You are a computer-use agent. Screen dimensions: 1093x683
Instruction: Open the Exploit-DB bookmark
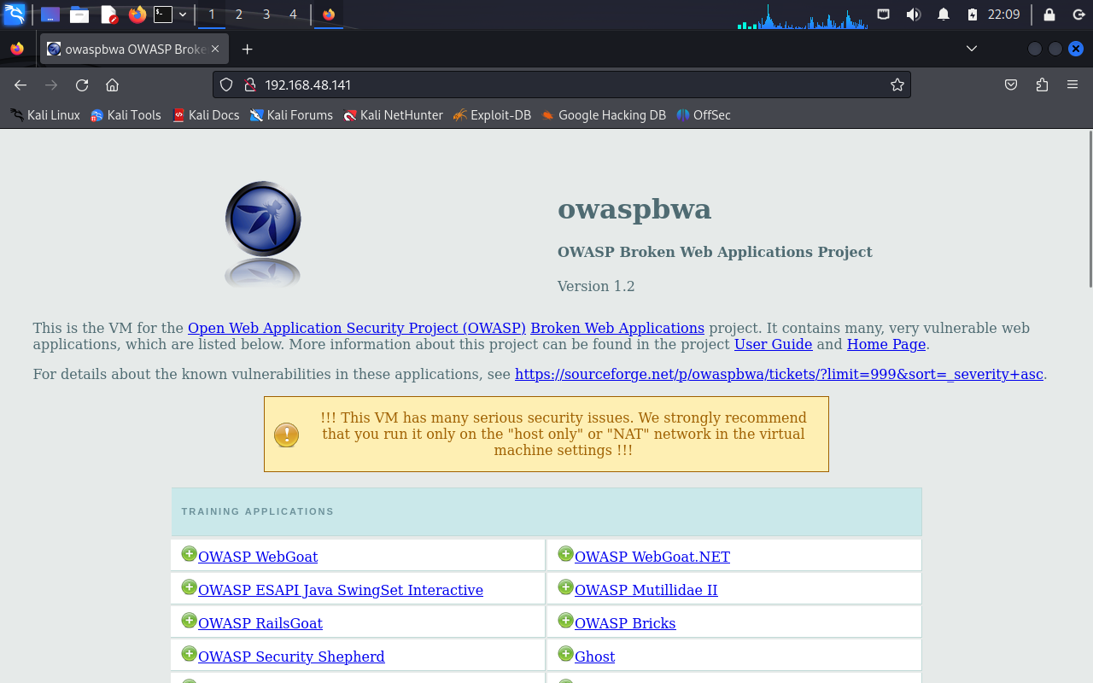[x=492, y=115]
